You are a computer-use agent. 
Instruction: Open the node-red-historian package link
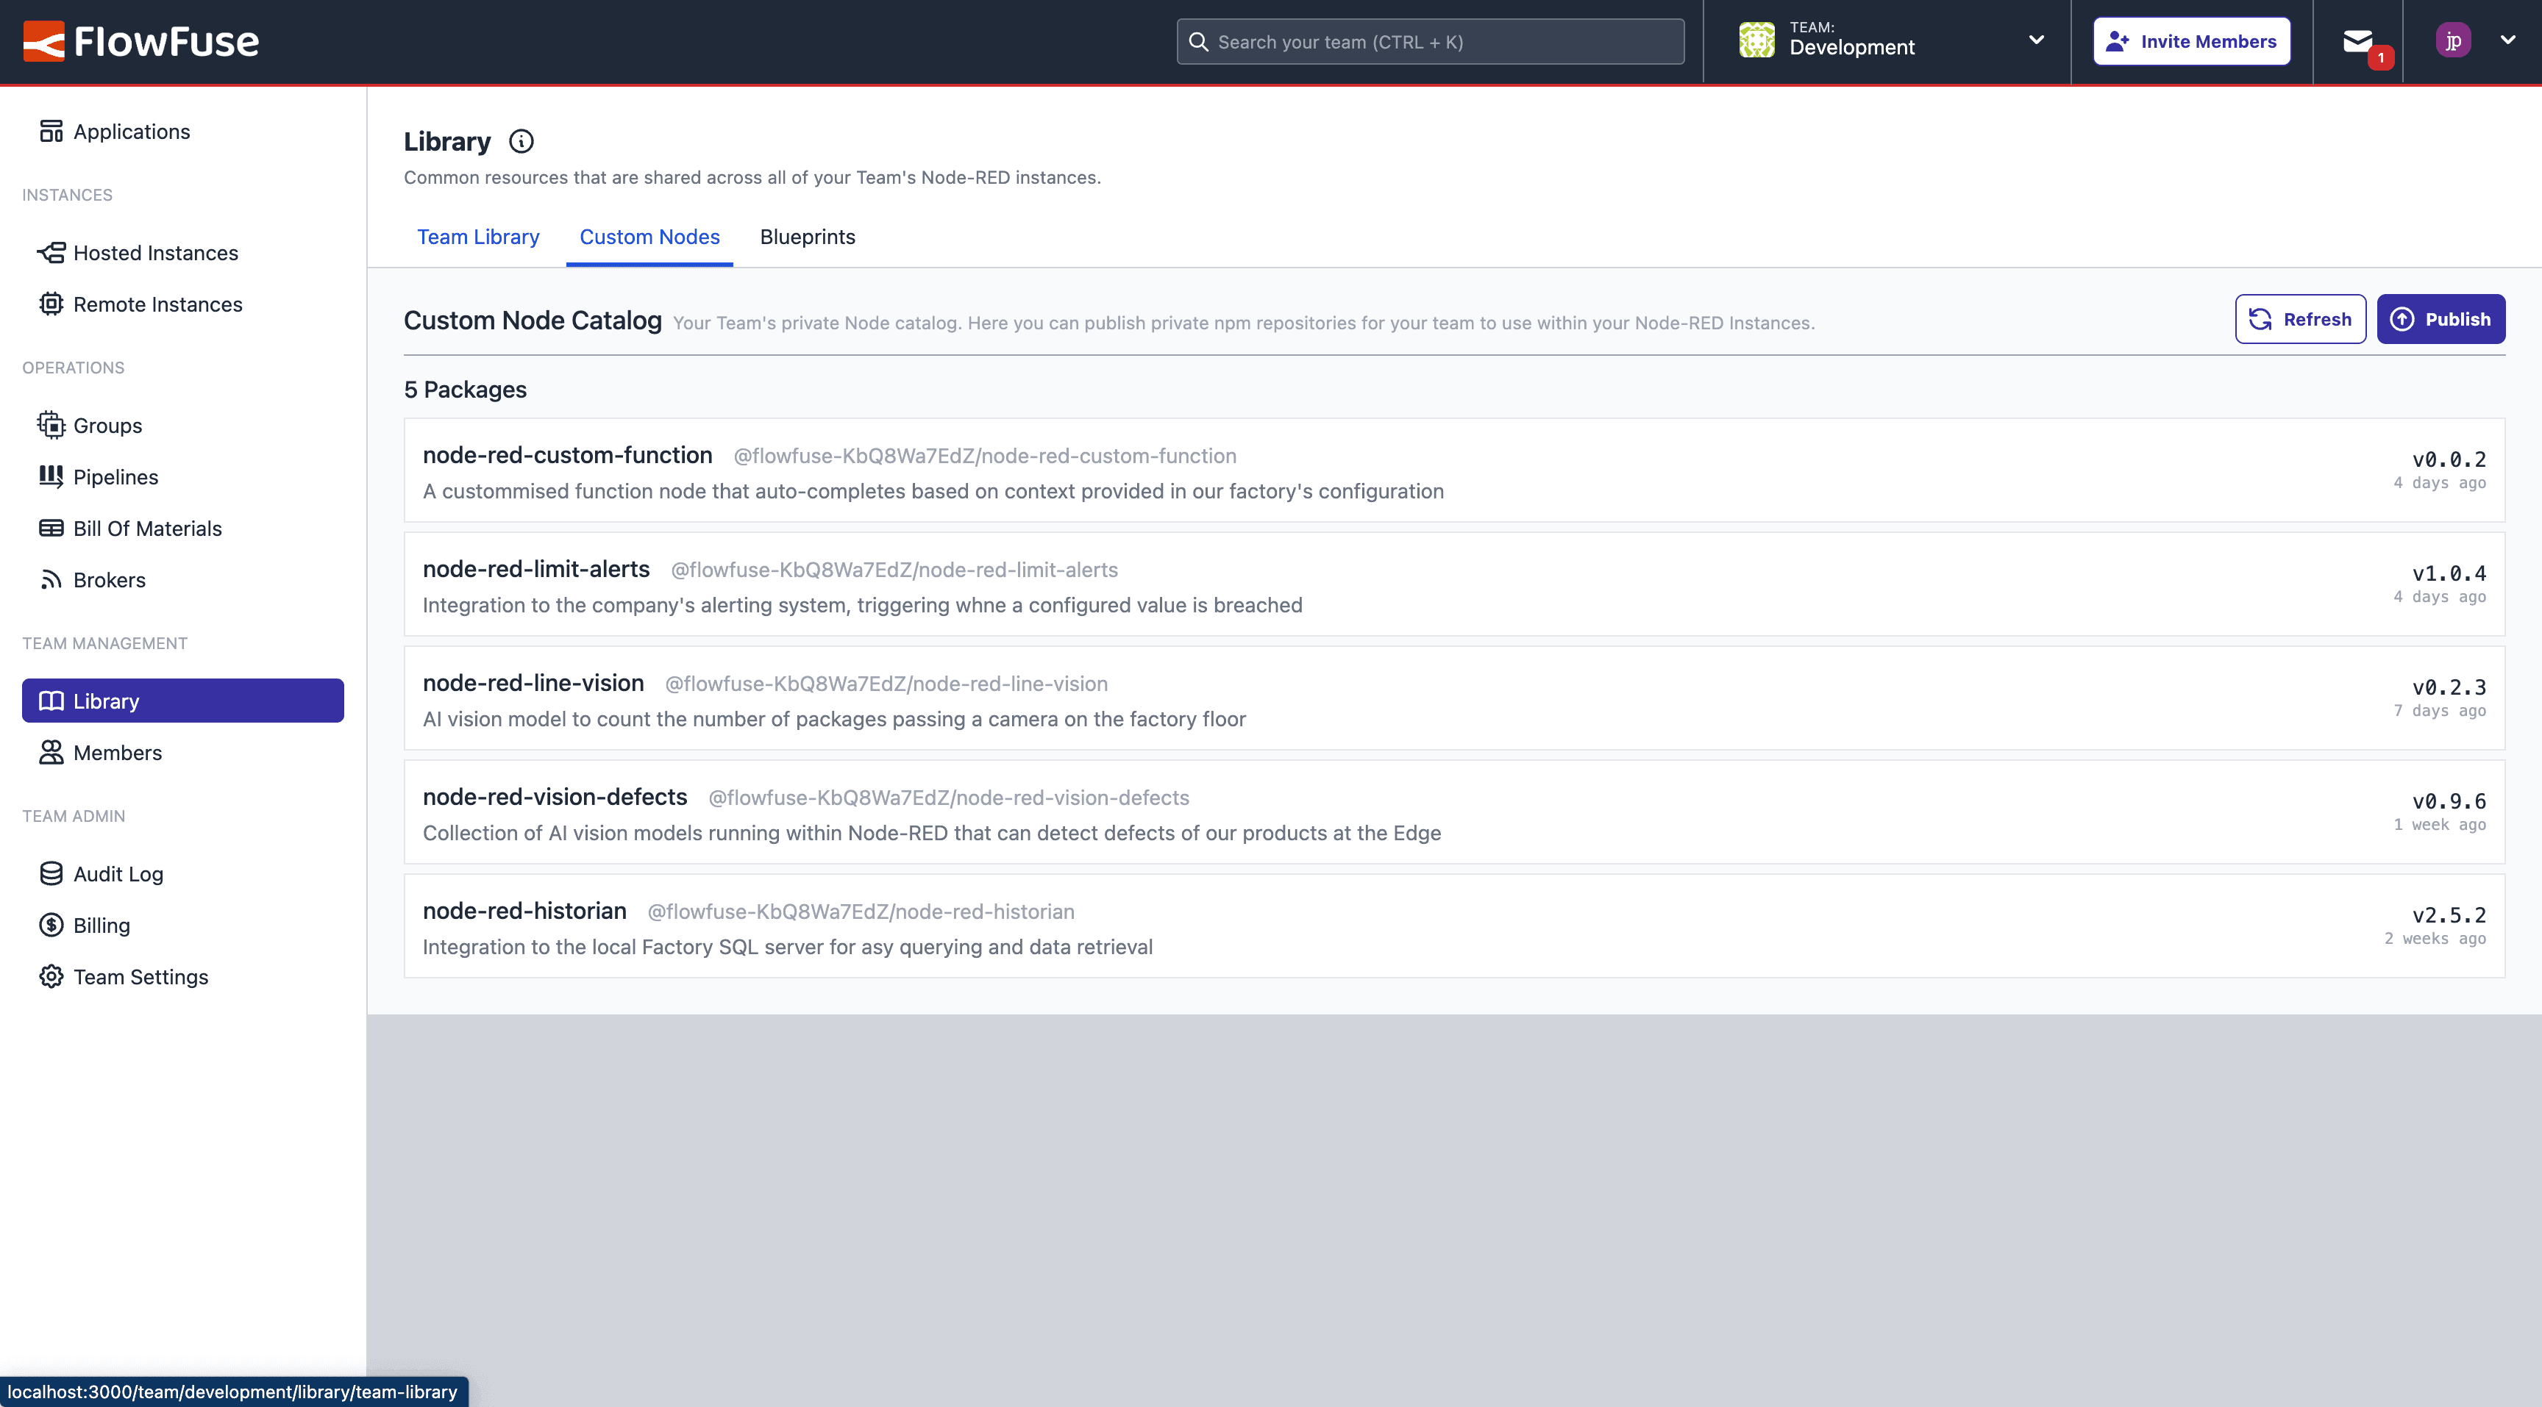(x=861, y=911)
